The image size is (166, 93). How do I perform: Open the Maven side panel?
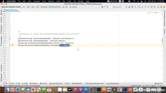click(x=165, y=32)
